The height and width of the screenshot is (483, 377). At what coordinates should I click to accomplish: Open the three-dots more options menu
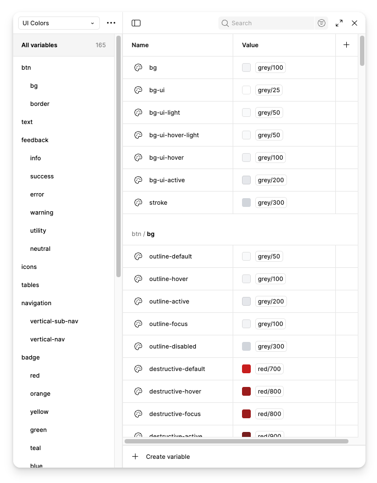pos(111,23)
